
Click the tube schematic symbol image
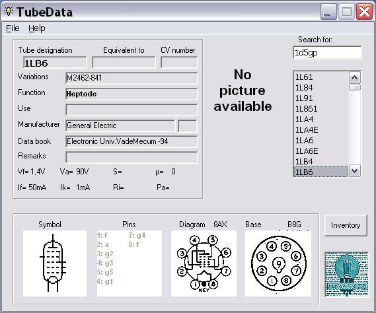[x=55, y=263]
